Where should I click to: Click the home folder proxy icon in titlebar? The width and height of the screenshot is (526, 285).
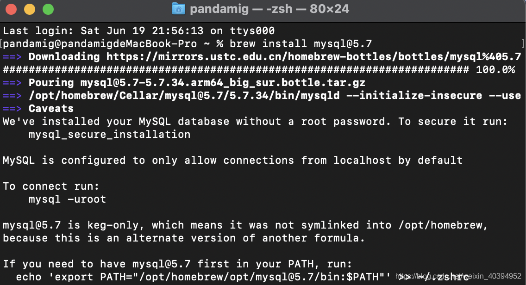click(178, 9)
